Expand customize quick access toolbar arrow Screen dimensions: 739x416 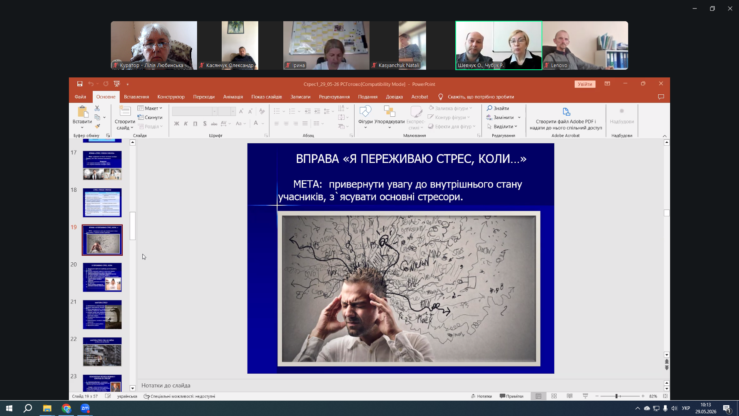tap(127, 84)
